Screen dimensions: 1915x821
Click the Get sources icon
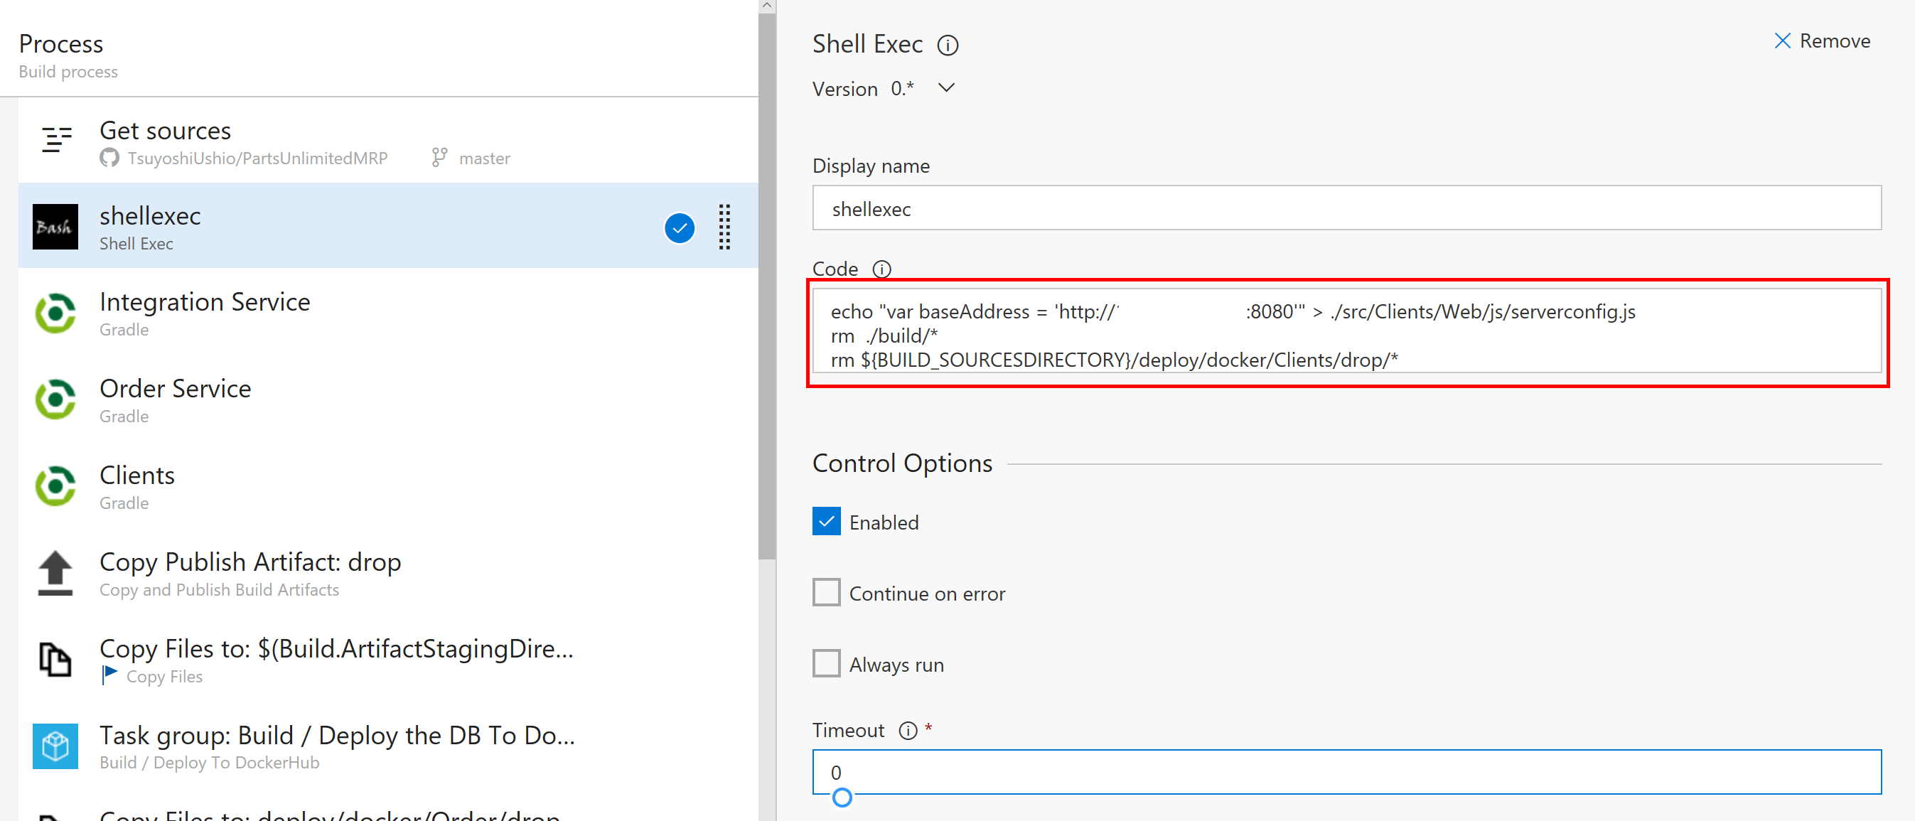tap(56, 140)
